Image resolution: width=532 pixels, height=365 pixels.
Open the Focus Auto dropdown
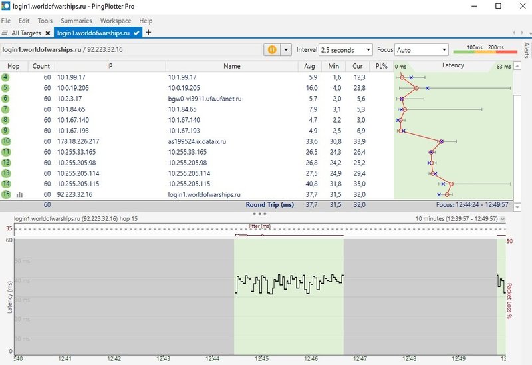click(x=422, y=50)
